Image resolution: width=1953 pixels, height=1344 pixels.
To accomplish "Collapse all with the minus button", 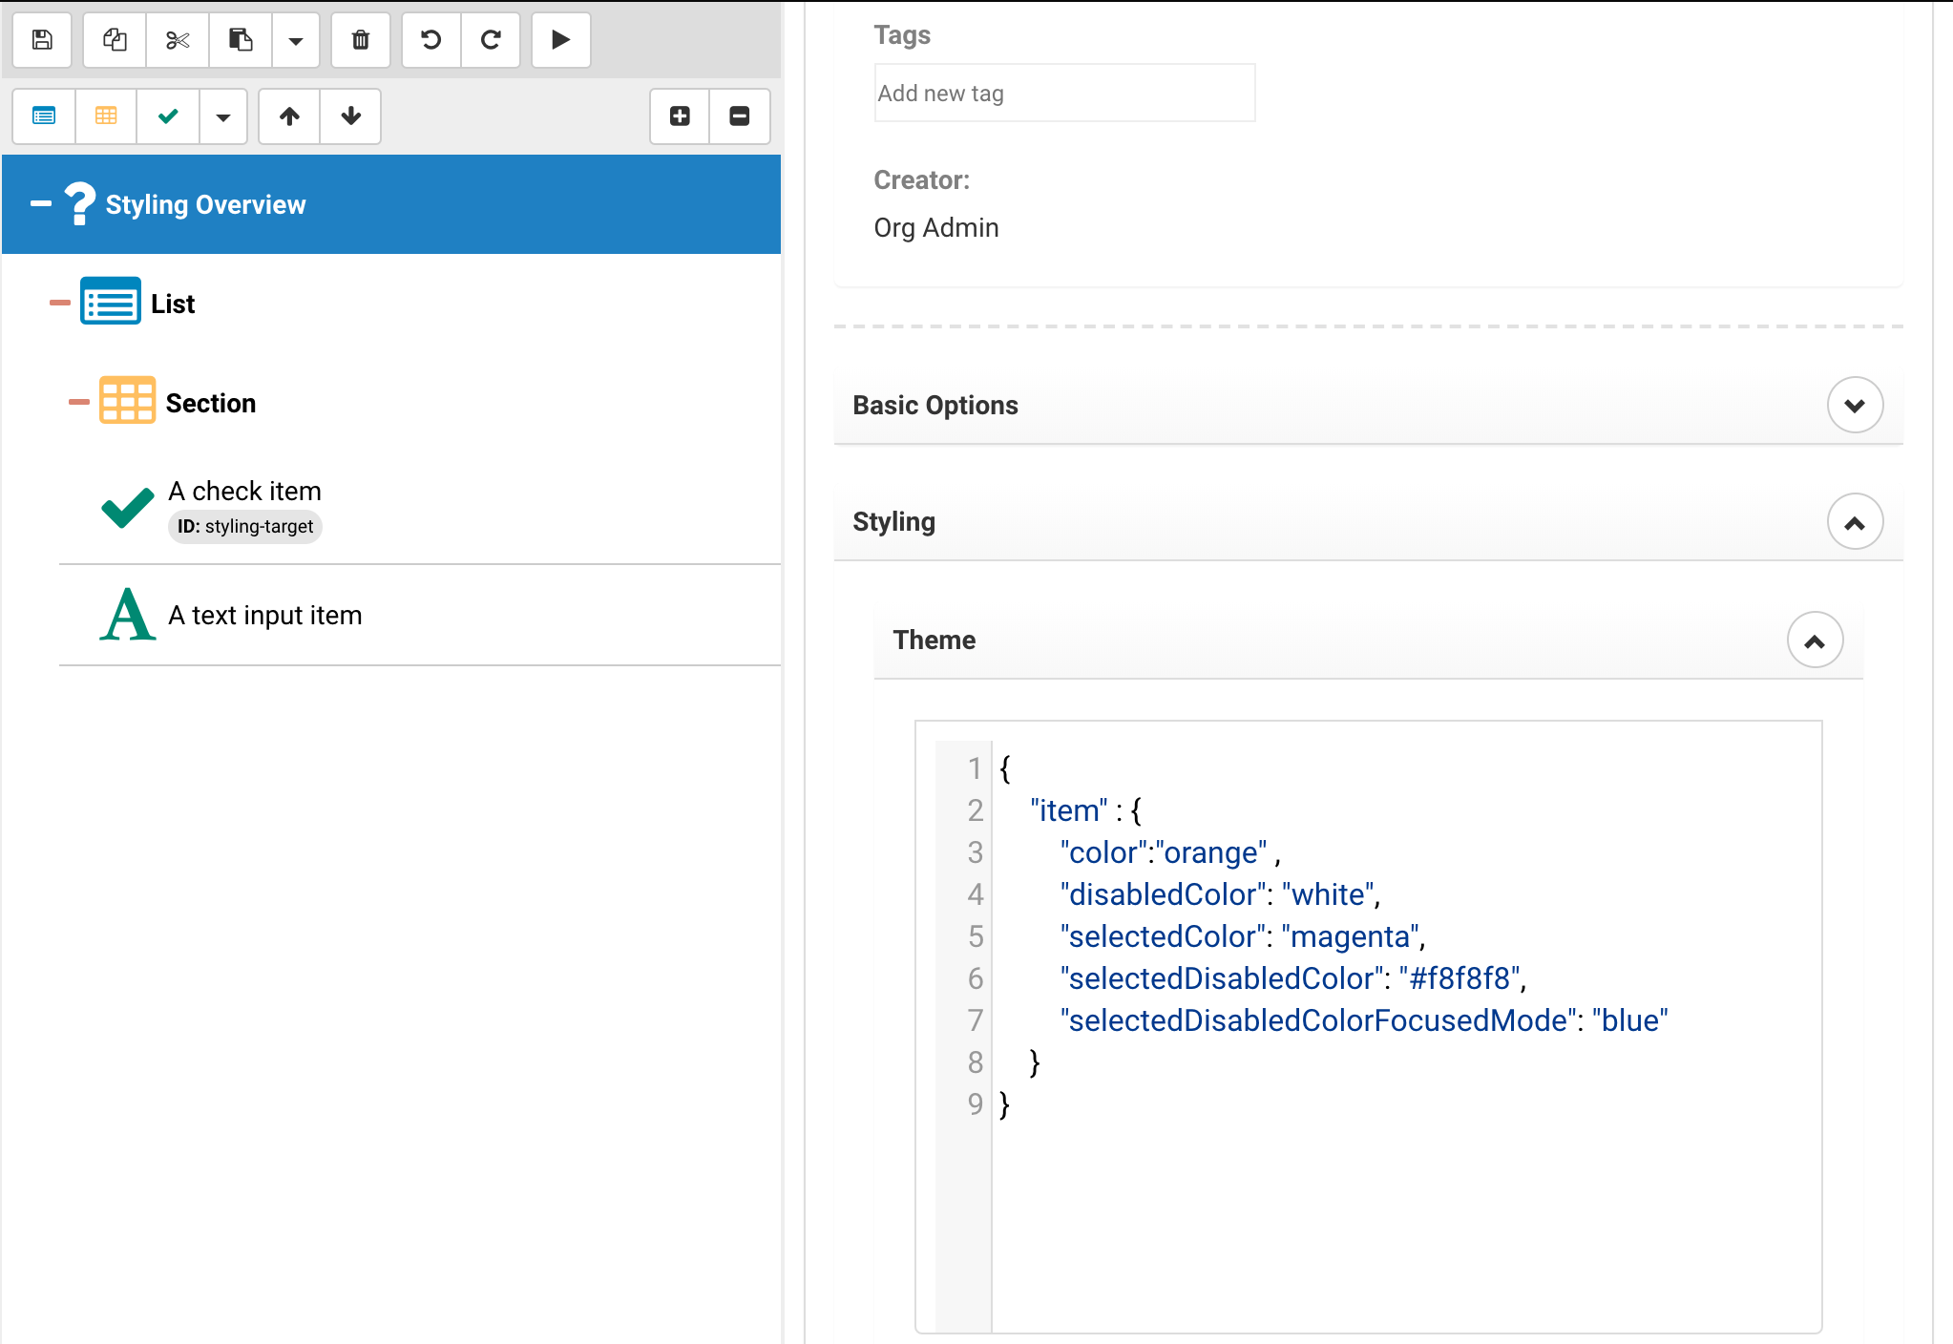I will click(740, 116).
